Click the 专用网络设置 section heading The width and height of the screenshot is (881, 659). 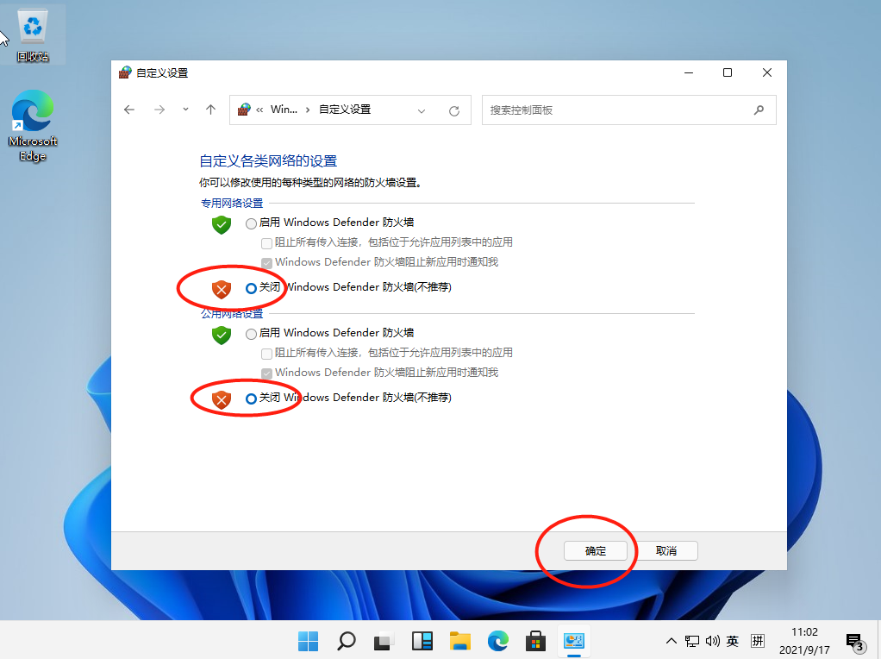tap(232, 203)
